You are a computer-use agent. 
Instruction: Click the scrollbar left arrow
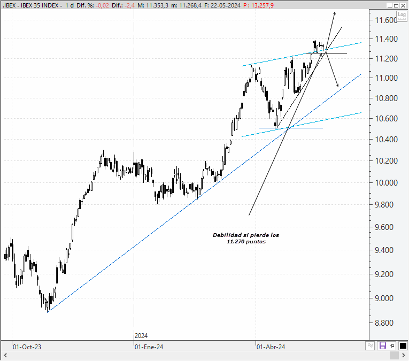point(5,355)
